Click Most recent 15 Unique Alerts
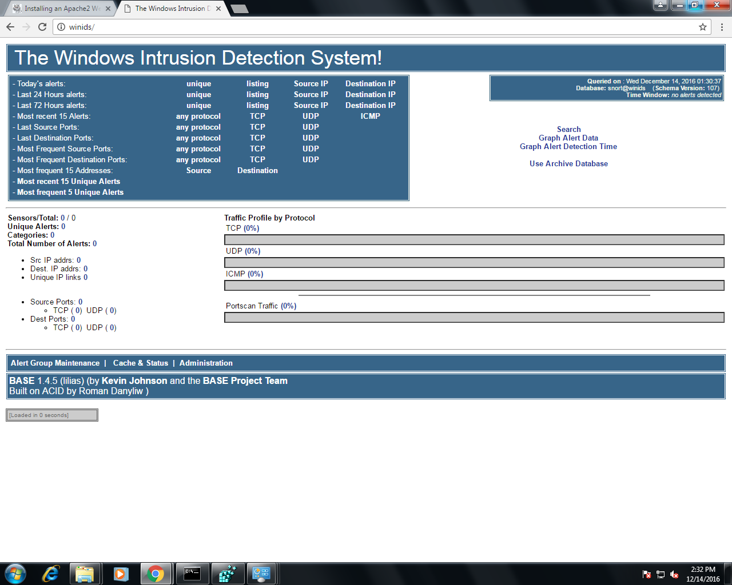 [69, 182]
